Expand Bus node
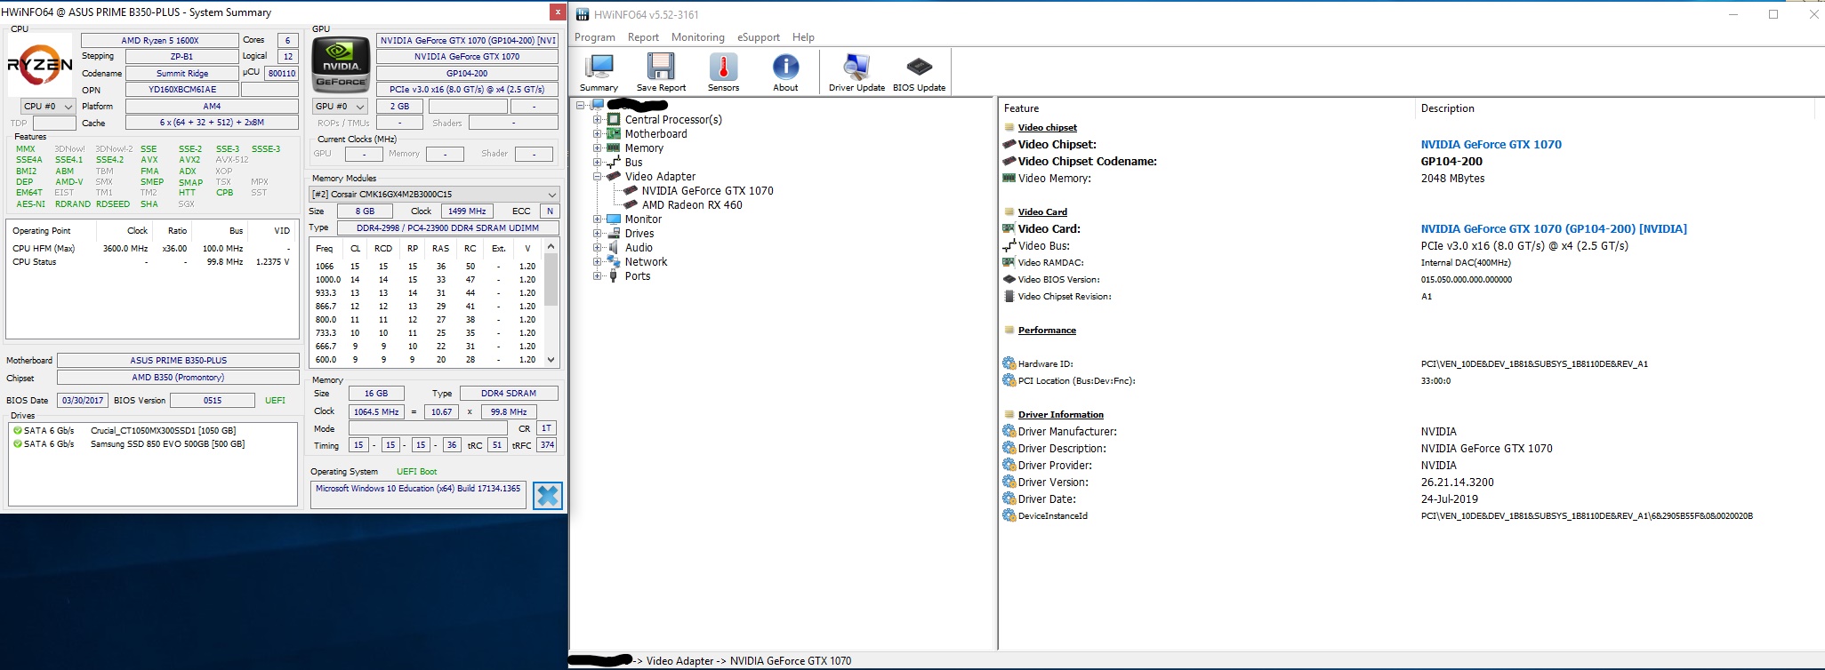 (598, 162)
